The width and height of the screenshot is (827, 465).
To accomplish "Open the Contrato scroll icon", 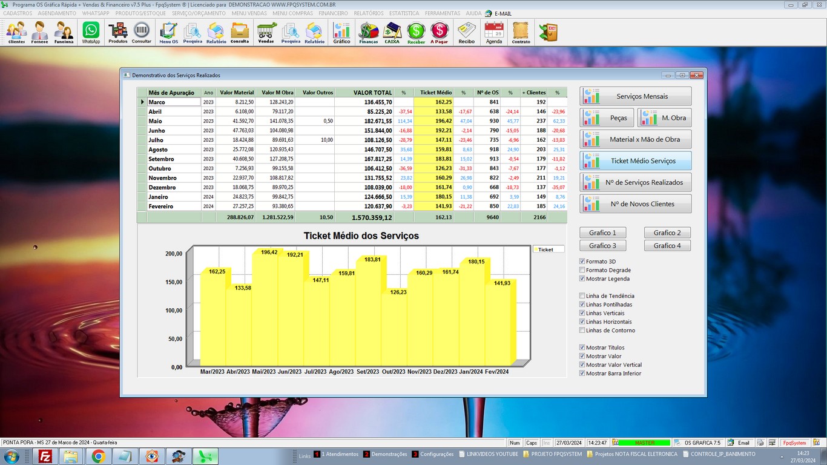I will (x=521, y=32).
